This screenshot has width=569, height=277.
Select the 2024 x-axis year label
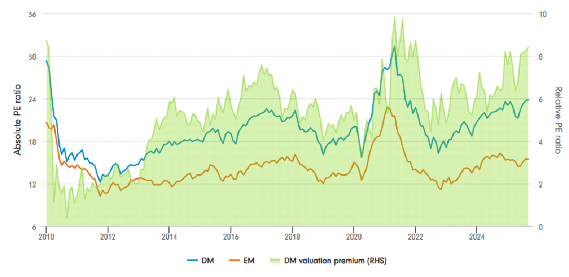tap(476, 236)
